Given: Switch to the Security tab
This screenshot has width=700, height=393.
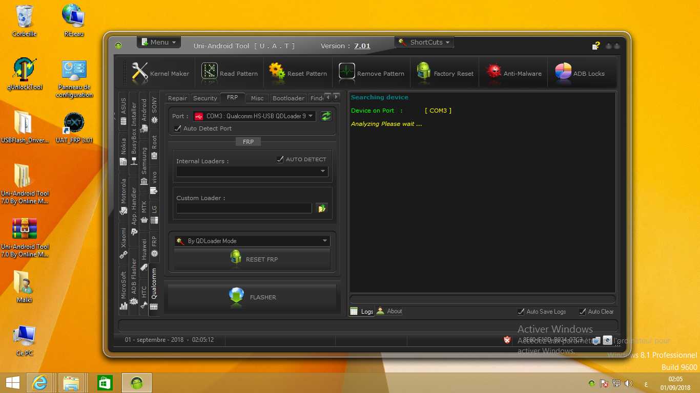Looking at the screenshot, I should pyautogui.click(x=205, y=98).
